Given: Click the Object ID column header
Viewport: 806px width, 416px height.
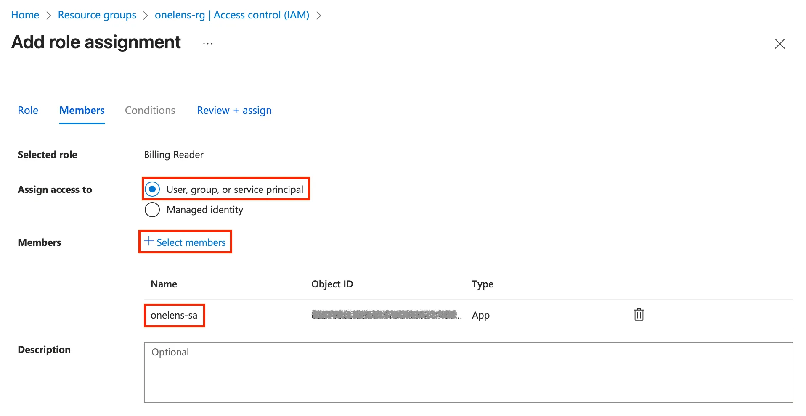Looking at the screenshot, I should click(x=332, y=284).
